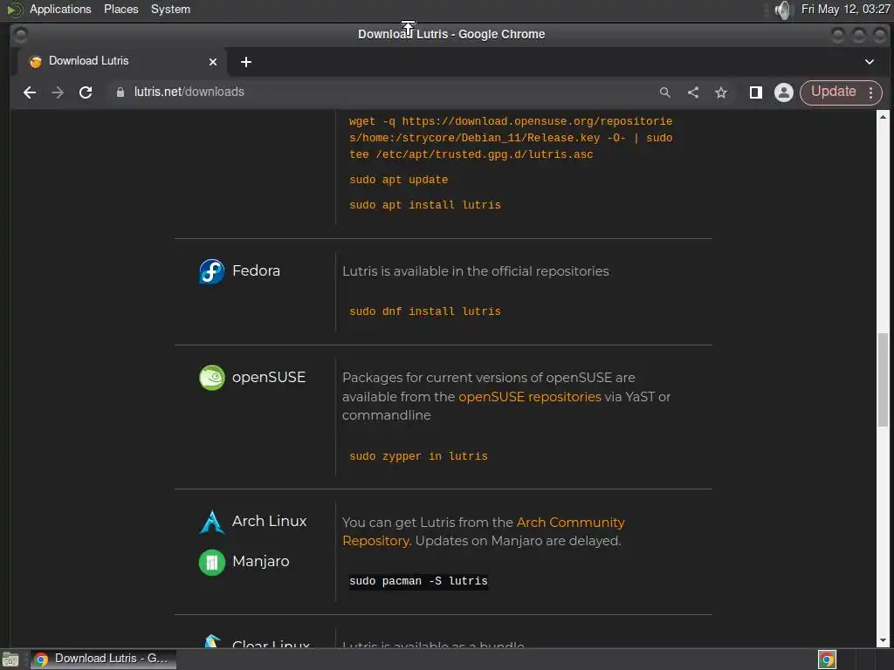
Task: Click 'sudo apt install lutris' command
Action: click(x=425, y=205)
